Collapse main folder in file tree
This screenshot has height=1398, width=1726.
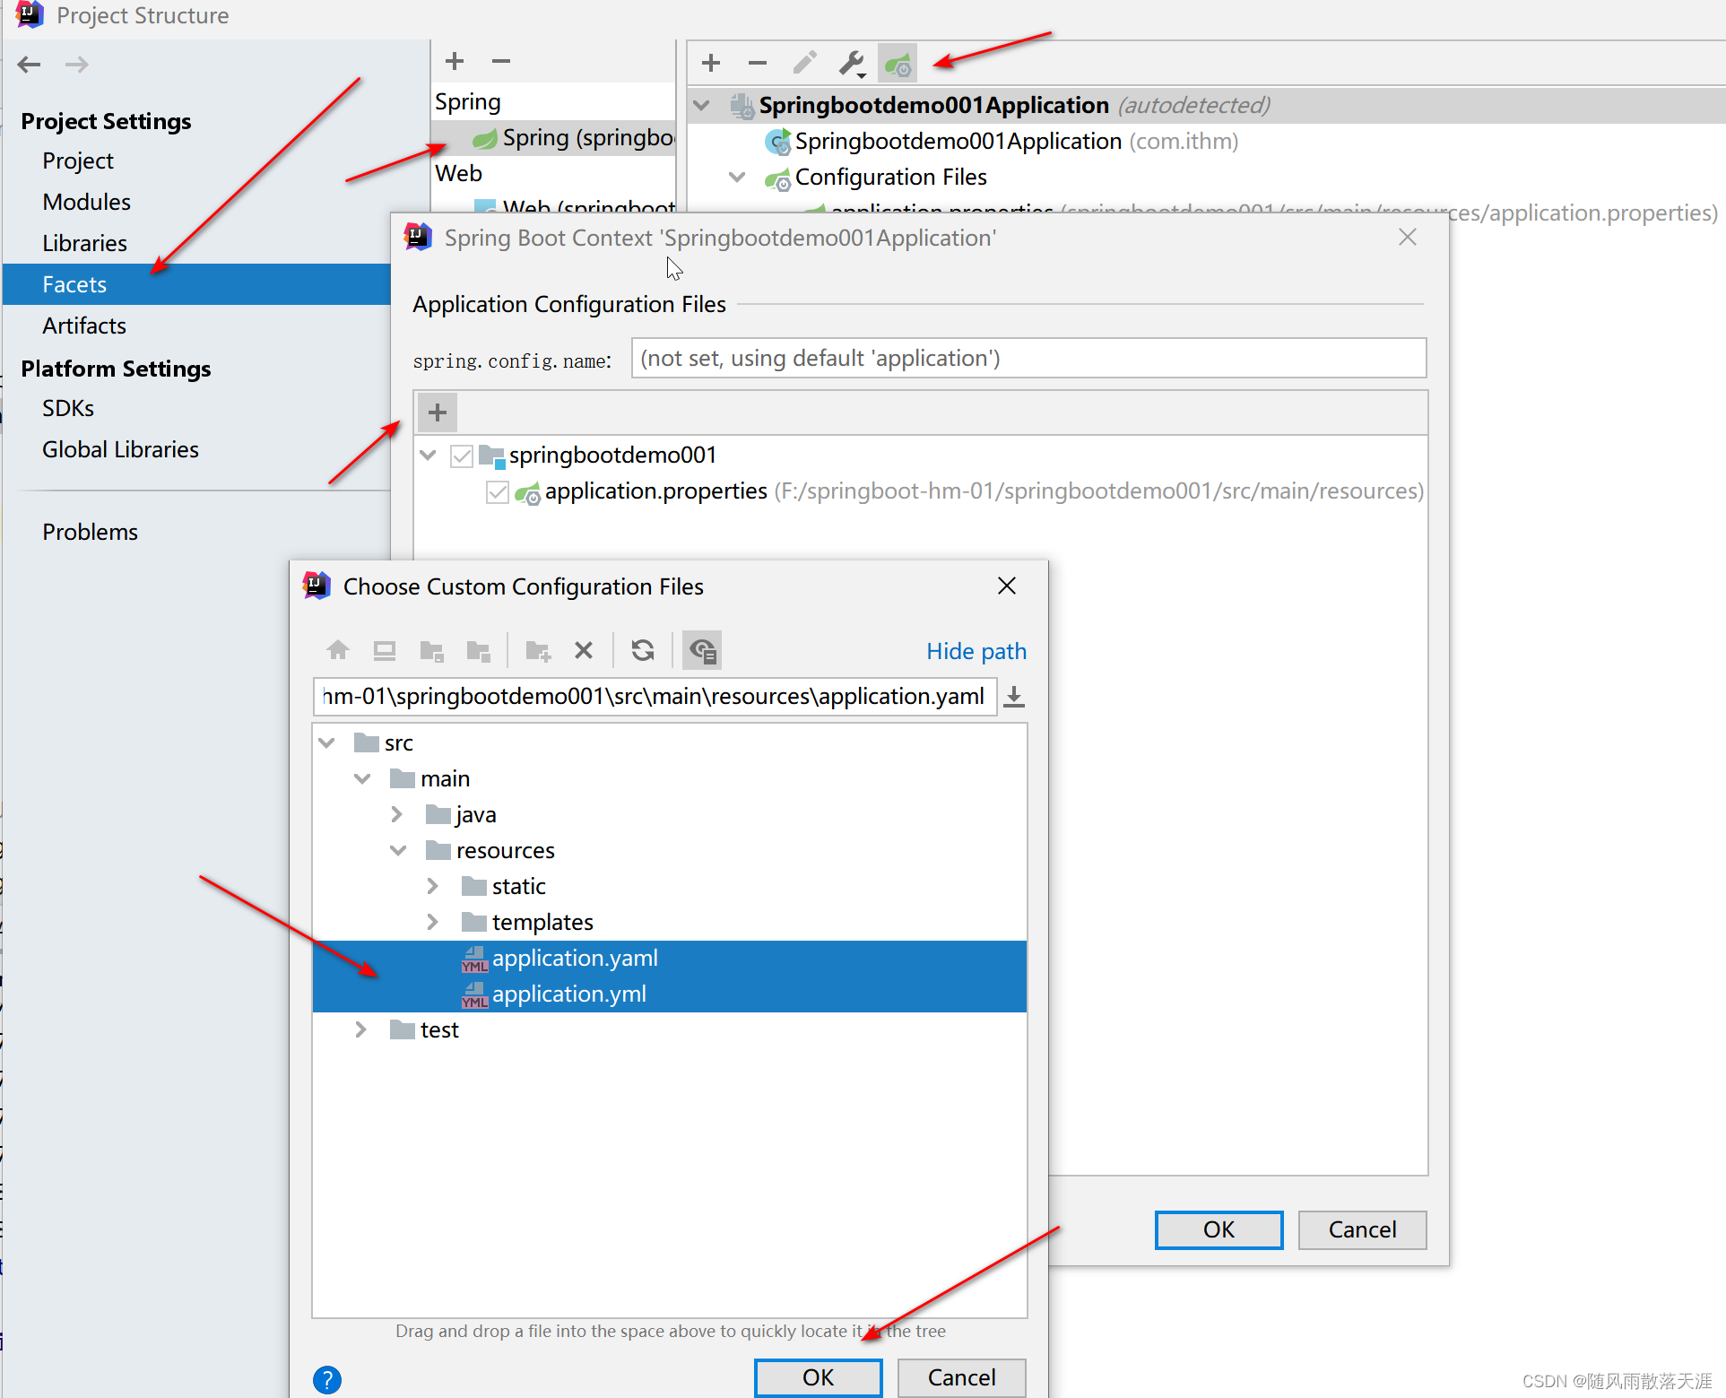[362, 779]
